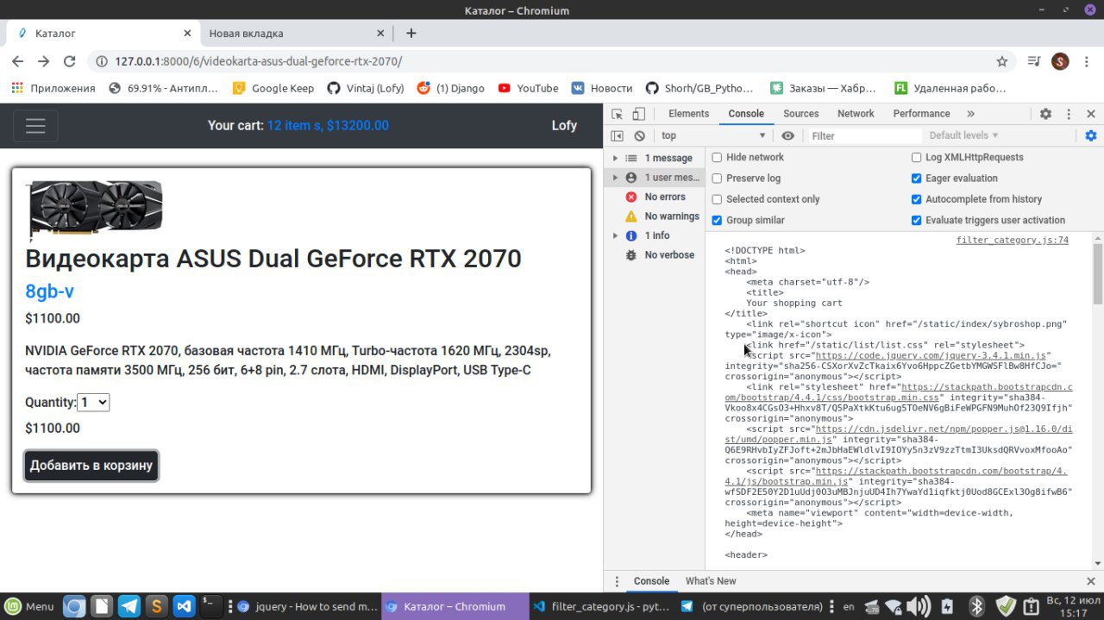Open the Заказы — Хабр bookmark
The width and height of the screenshot is (1104, 620).
pyautogui.click(x=823, y=88)
